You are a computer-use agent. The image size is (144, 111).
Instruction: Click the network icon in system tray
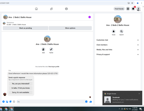127,109
